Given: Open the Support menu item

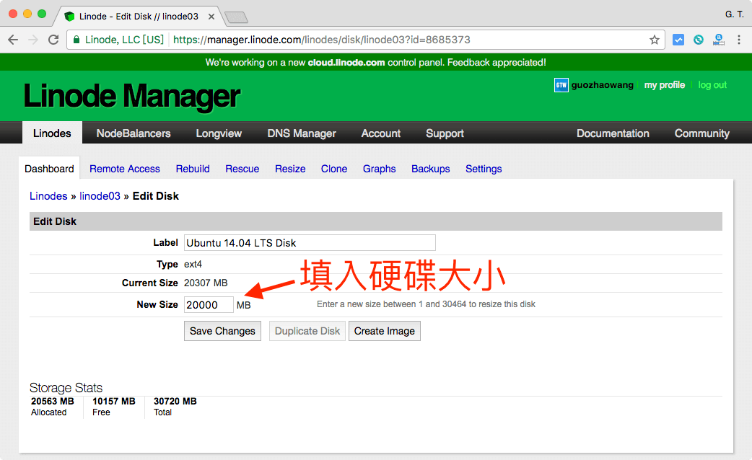Looking at the screenshot, I should pos(444,133).
